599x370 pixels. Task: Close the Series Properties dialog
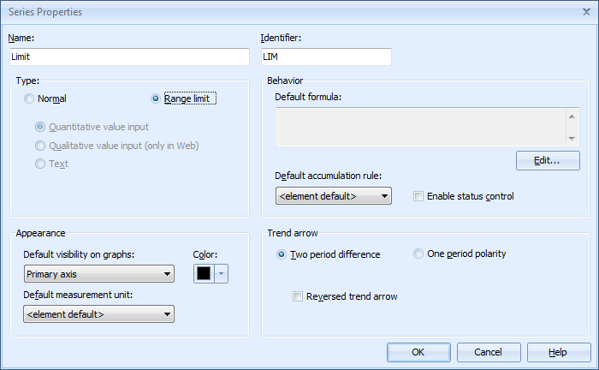(584, 13)
